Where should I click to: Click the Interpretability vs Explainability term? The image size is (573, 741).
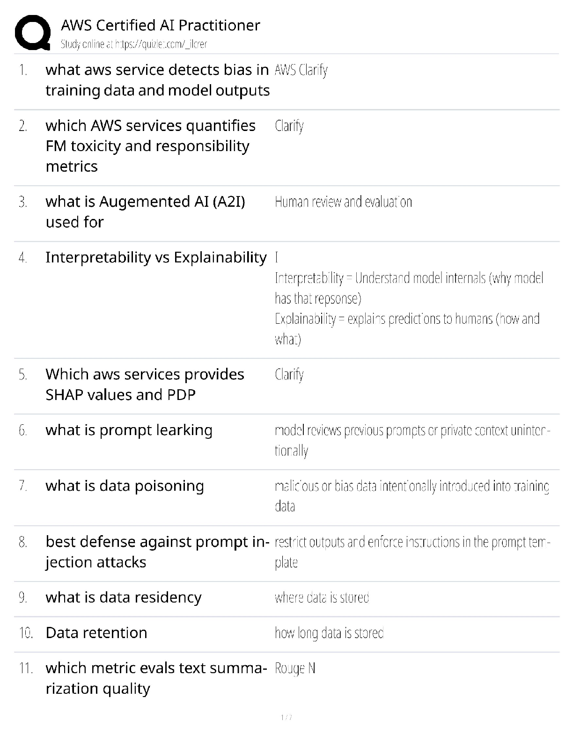156,257
